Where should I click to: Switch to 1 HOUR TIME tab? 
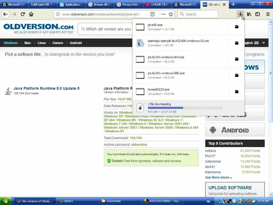coord(157,5)
